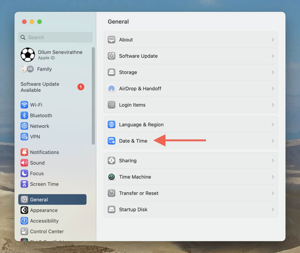
Task: Click the Wi-Fi sidebar icon
Action: click(x=24, y=105)
